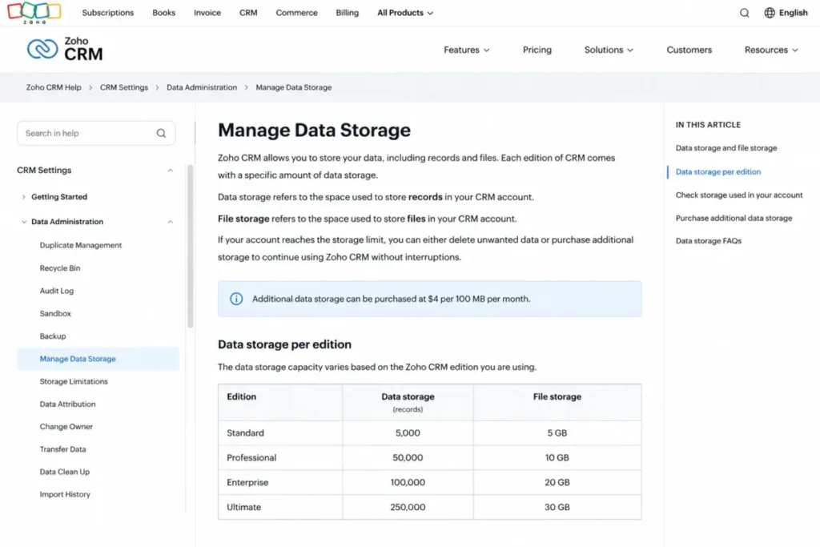Viewport: 820px width, 547px height.
Task: Click the Ultimate edition cell
Action: tap(280, 507)
